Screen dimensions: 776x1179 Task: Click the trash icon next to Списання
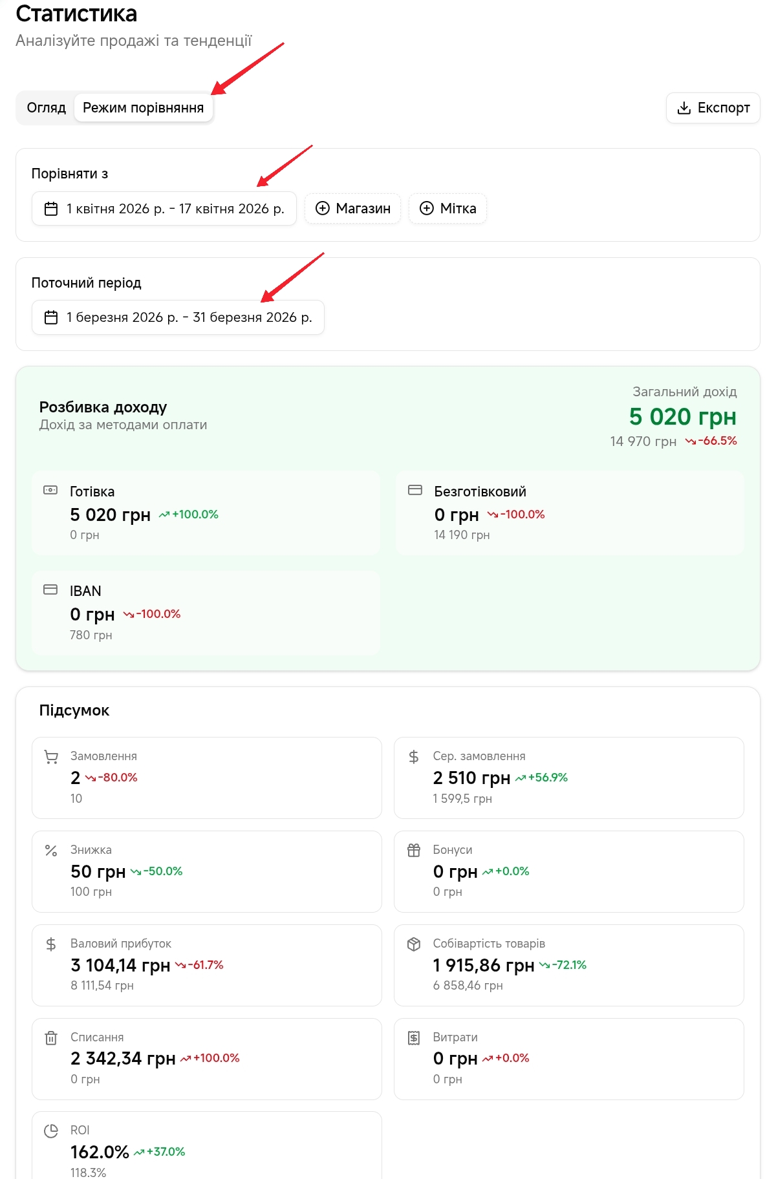(x=51, y=1038)
